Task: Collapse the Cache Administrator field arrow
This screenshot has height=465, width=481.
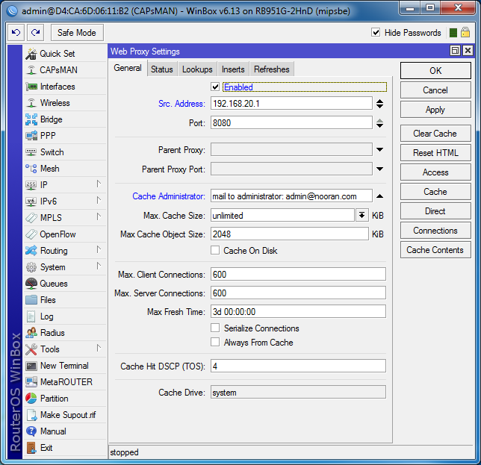Action: pyautogui.click(x=379, y=196)
